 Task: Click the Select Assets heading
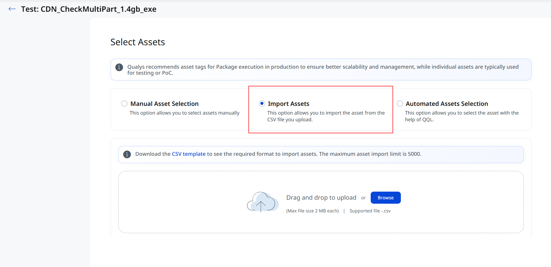pyautogui.click(x=138, y=42)
